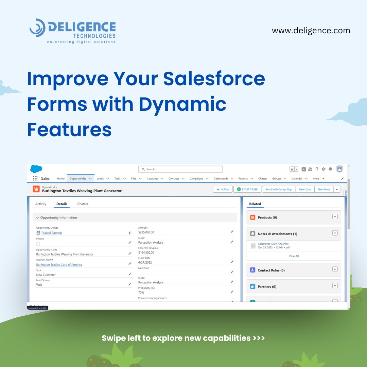Edit the Account Name field pencil
Screen dimensions: 367x367
130,264
